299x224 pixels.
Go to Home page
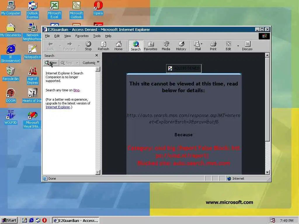(119, 46)
